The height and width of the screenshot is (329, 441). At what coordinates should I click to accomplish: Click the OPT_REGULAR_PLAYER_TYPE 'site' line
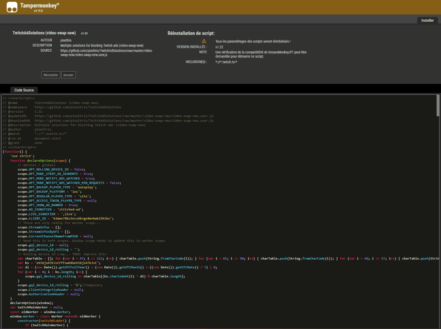pos(54,196)
